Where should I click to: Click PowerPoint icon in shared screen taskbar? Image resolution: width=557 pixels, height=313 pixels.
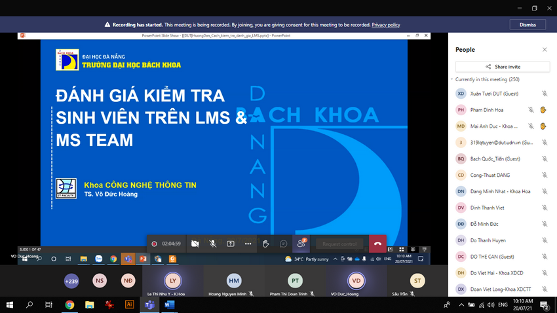[x=143, y=259]
